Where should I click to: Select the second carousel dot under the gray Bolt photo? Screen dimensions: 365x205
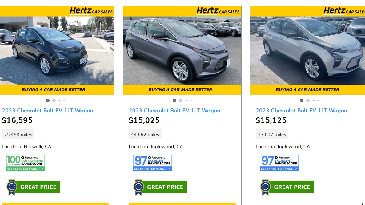[181, 101]
